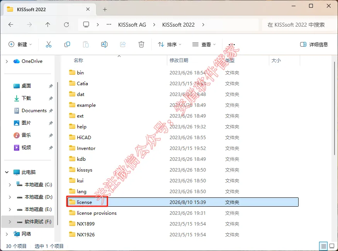Click the file list vertical scrollbar
Image resolution: width=338 pixels, height=251 pixels.
coord(335,108)
